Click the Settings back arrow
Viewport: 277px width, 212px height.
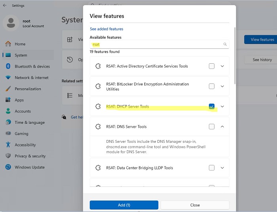tap(5, 5)
